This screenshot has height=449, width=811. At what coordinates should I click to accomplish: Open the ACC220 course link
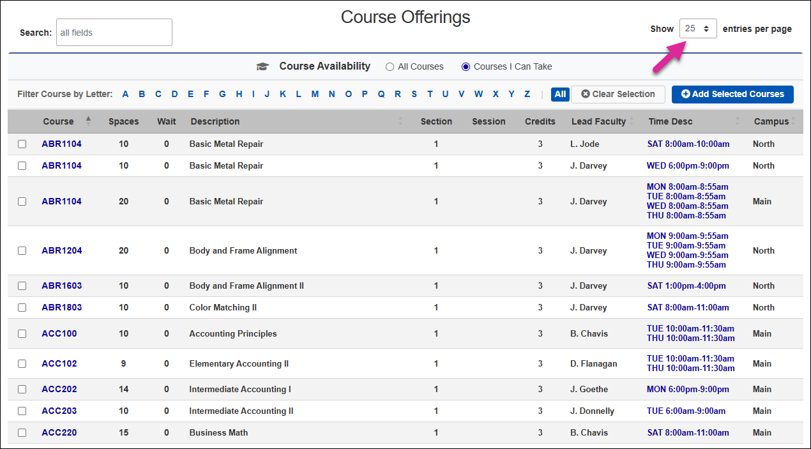pyautogui.click(x=59, y=432)
